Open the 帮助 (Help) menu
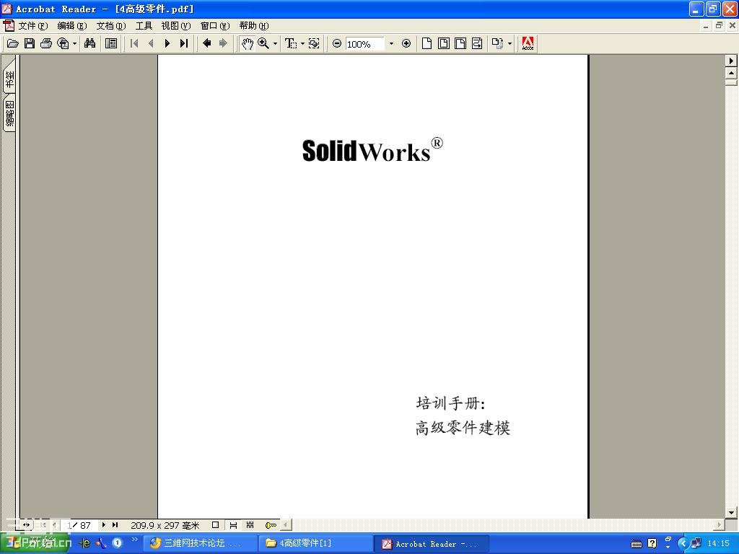Screen dimensions: 739x554 pyautogui.click(x=254, y=26)
